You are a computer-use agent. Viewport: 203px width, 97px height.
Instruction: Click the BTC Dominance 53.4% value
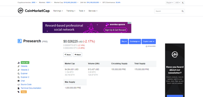tap(118, 2)
